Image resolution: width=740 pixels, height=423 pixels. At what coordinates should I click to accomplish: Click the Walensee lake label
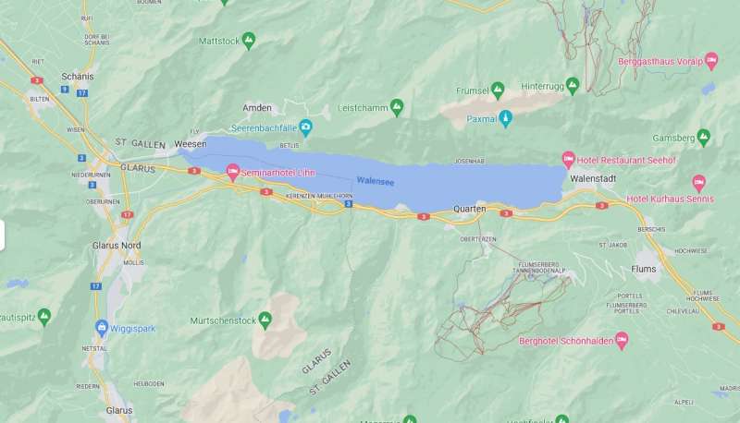[x=376, y=181]
